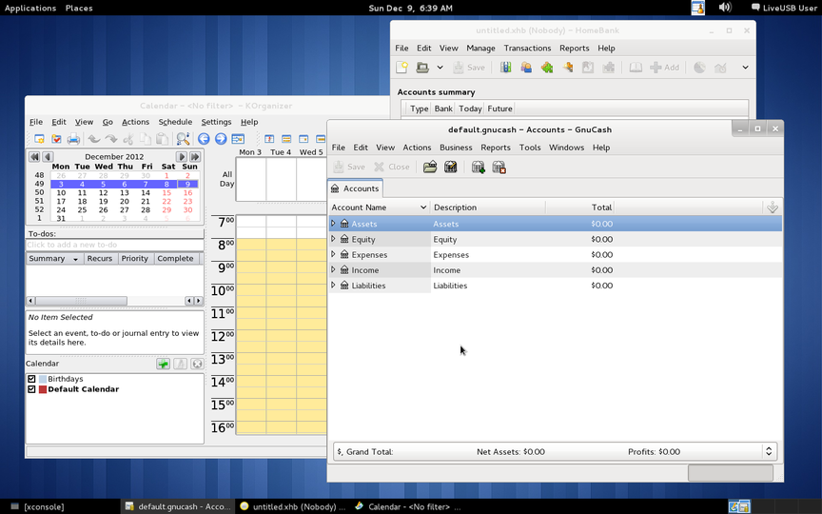Expand the Assets account tree row
Screen dimensions: 822x514
[333, 224]
